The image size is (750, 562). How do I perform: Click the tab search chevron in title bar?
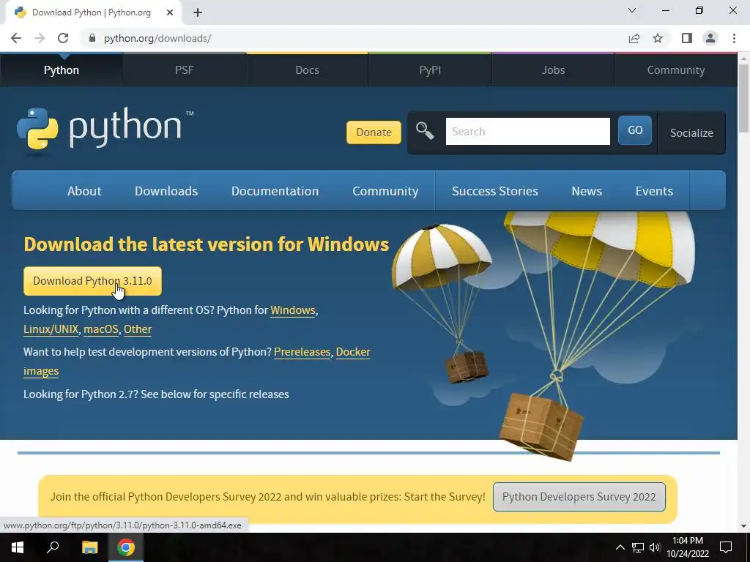pos(632,10)
